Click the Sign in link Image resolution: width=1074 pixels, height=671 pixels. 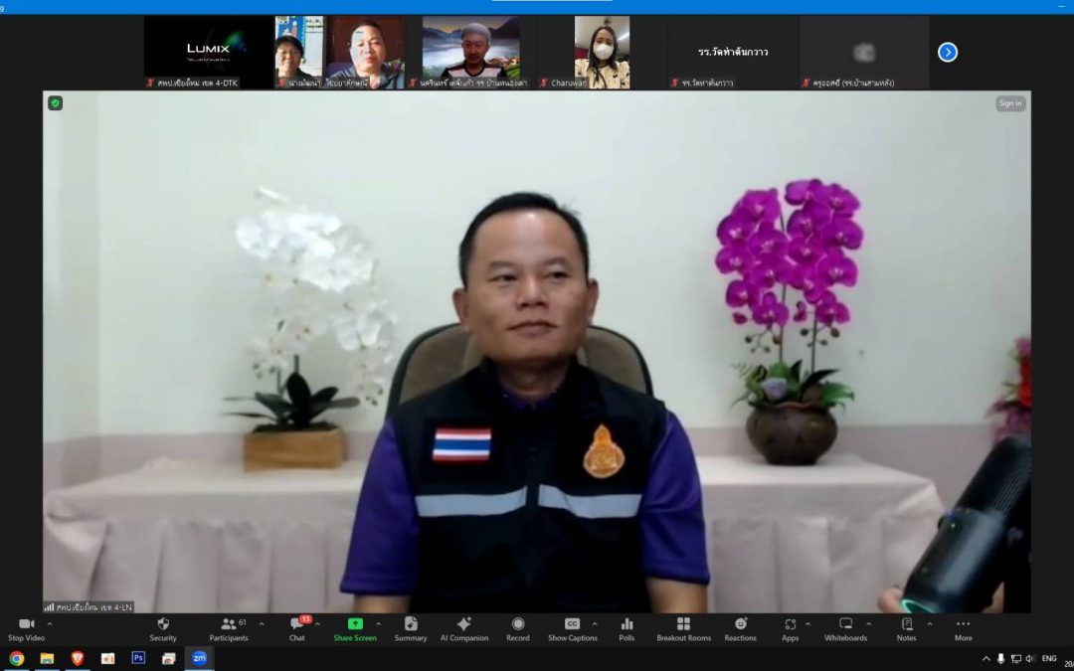(x=1009, y=103)
